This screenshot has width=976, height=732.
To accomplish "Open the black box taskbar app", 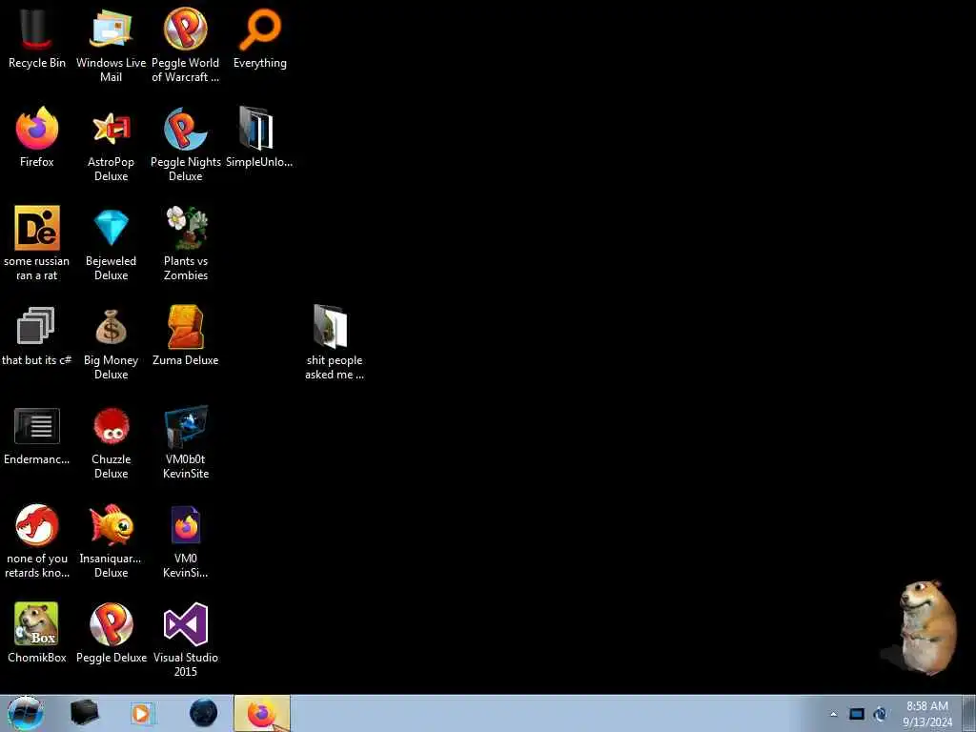I will (84, 713).
